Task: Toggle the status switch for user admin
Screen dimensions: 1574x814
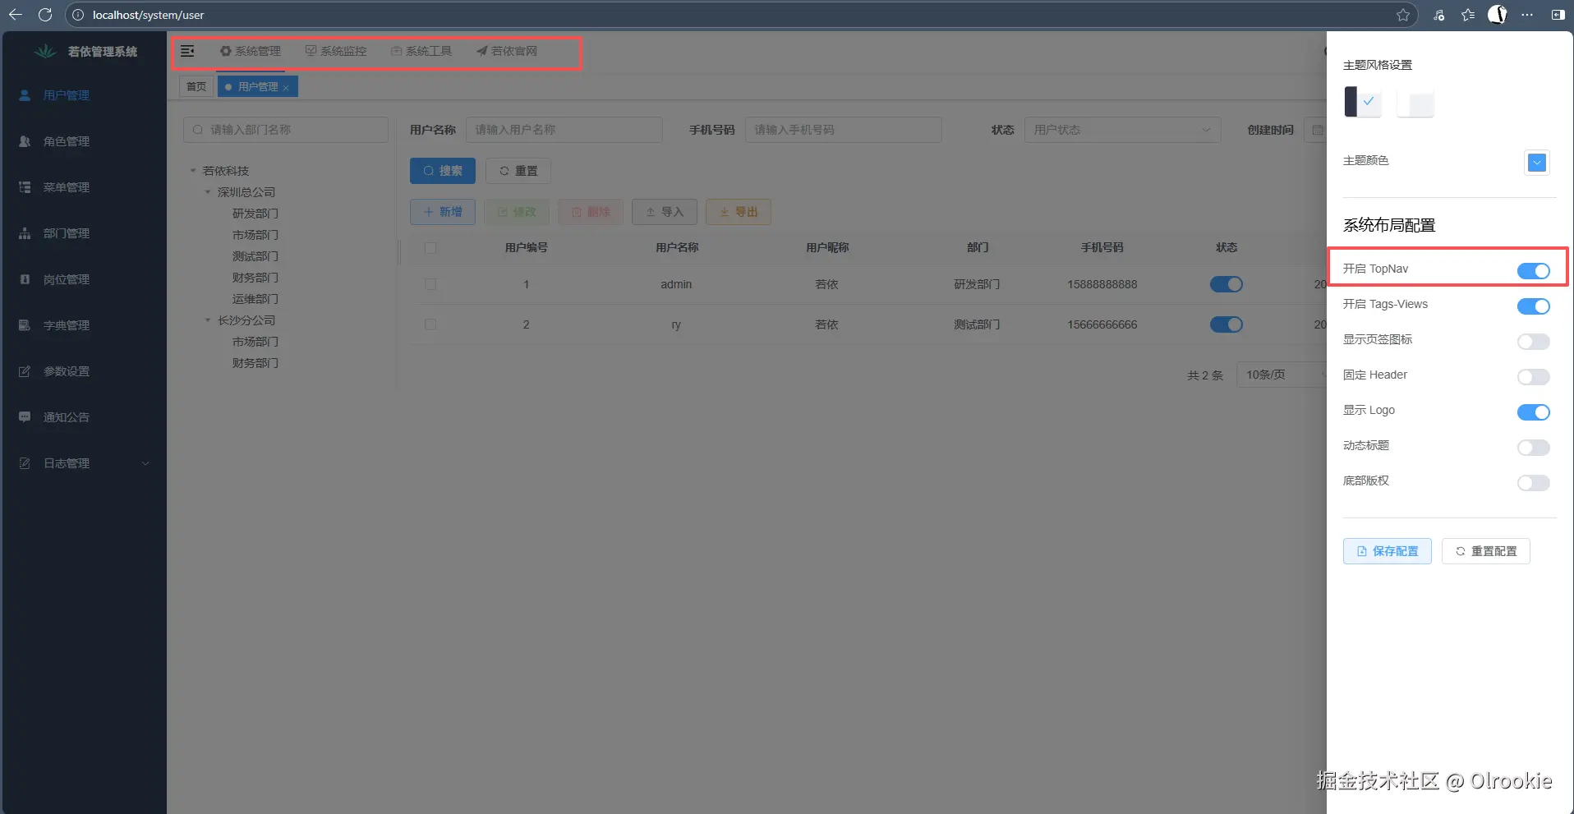Action: [1226, 284]
